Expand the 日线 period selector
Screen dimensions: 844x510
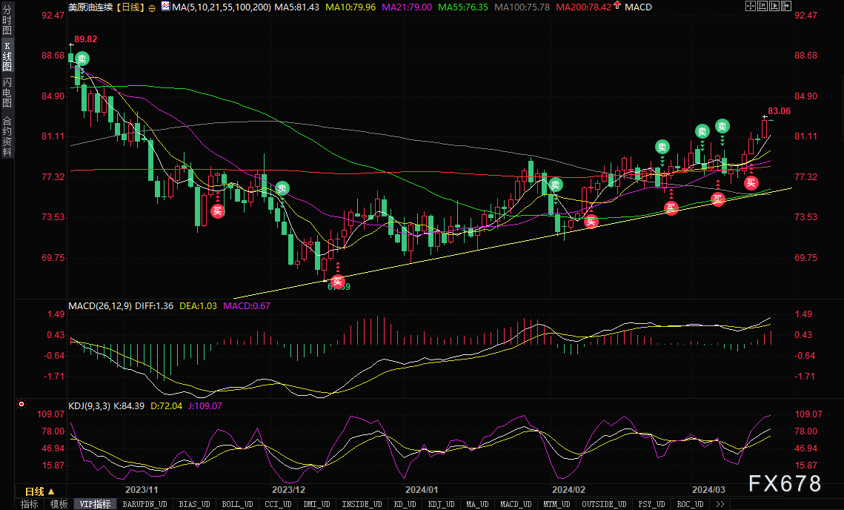pos(40,491)
